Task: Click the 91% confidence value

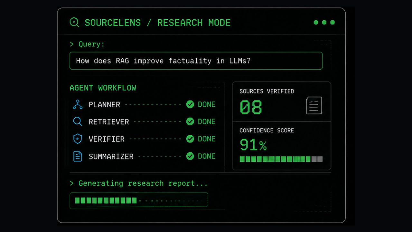Action: [x=253, y=145]
